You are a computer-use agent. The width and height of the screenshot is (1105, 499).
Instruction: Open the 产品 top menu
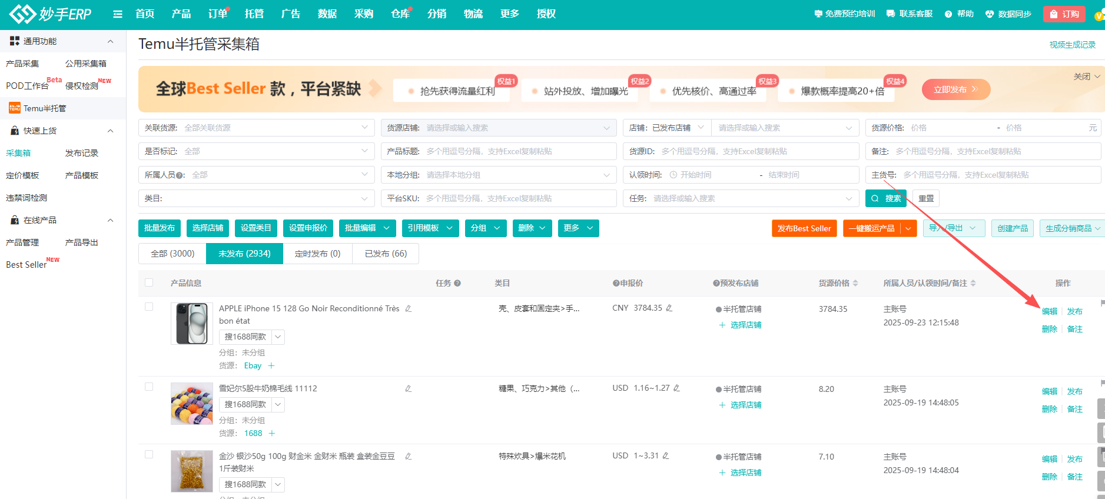pos(181,14)
